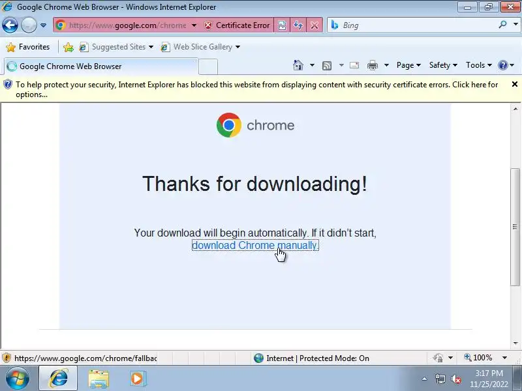Image resolution: width=522 pixels, height=391 pixels.
Task: Open the Page menu
Action: pos(408,65)
